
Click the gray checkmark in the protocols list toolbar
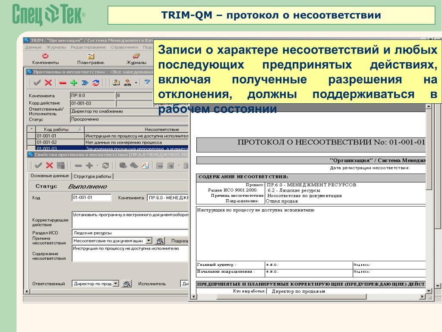pyautogui.click(x=37, y=83)
